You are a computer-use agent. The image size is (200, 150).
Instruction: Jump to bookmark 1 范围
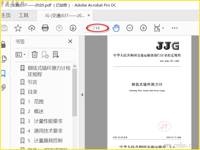pos(36,102)
